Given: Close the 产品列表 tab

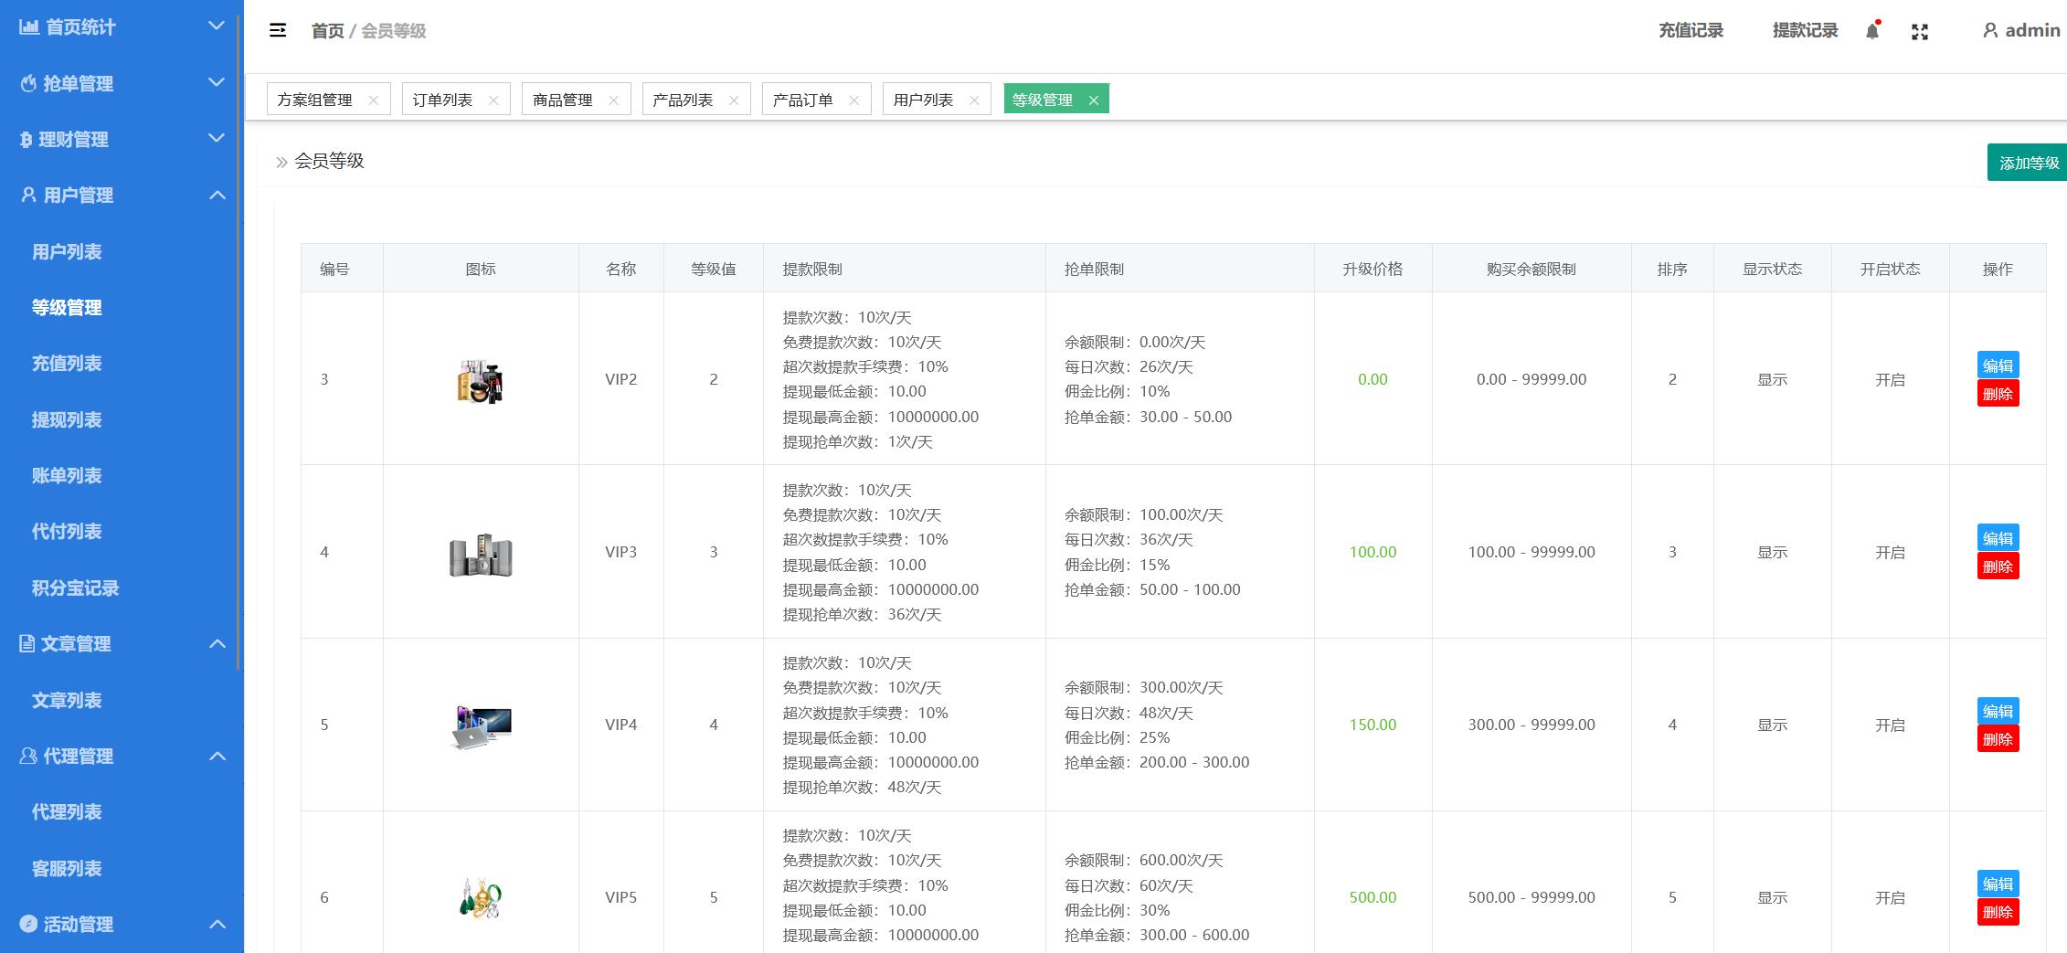Looking at the screenshot, I should 734,101.
